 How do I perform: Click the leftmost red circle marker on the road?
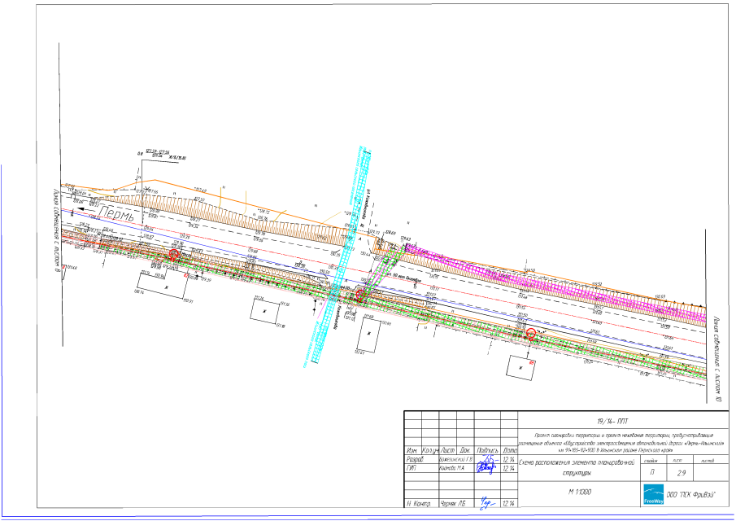click(174, 255)
